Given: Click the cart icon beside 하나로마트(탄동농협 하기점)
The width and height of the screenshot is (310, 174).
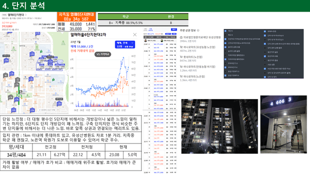Looking at the screenshot, I should (x=181, y=67).
